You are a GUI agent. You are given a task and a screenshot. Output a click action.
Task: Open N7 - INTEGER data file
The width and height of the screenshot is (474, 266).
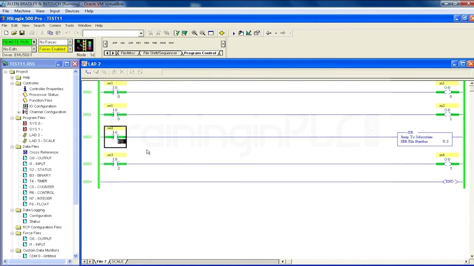[x=40, y=198]
